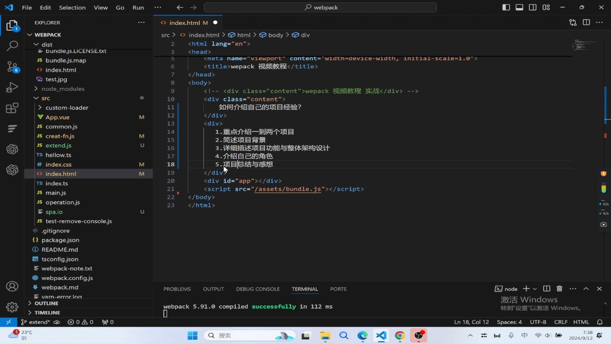Click the bundle.js script src link
Screen dimensions: 611x344
point(288,189)
